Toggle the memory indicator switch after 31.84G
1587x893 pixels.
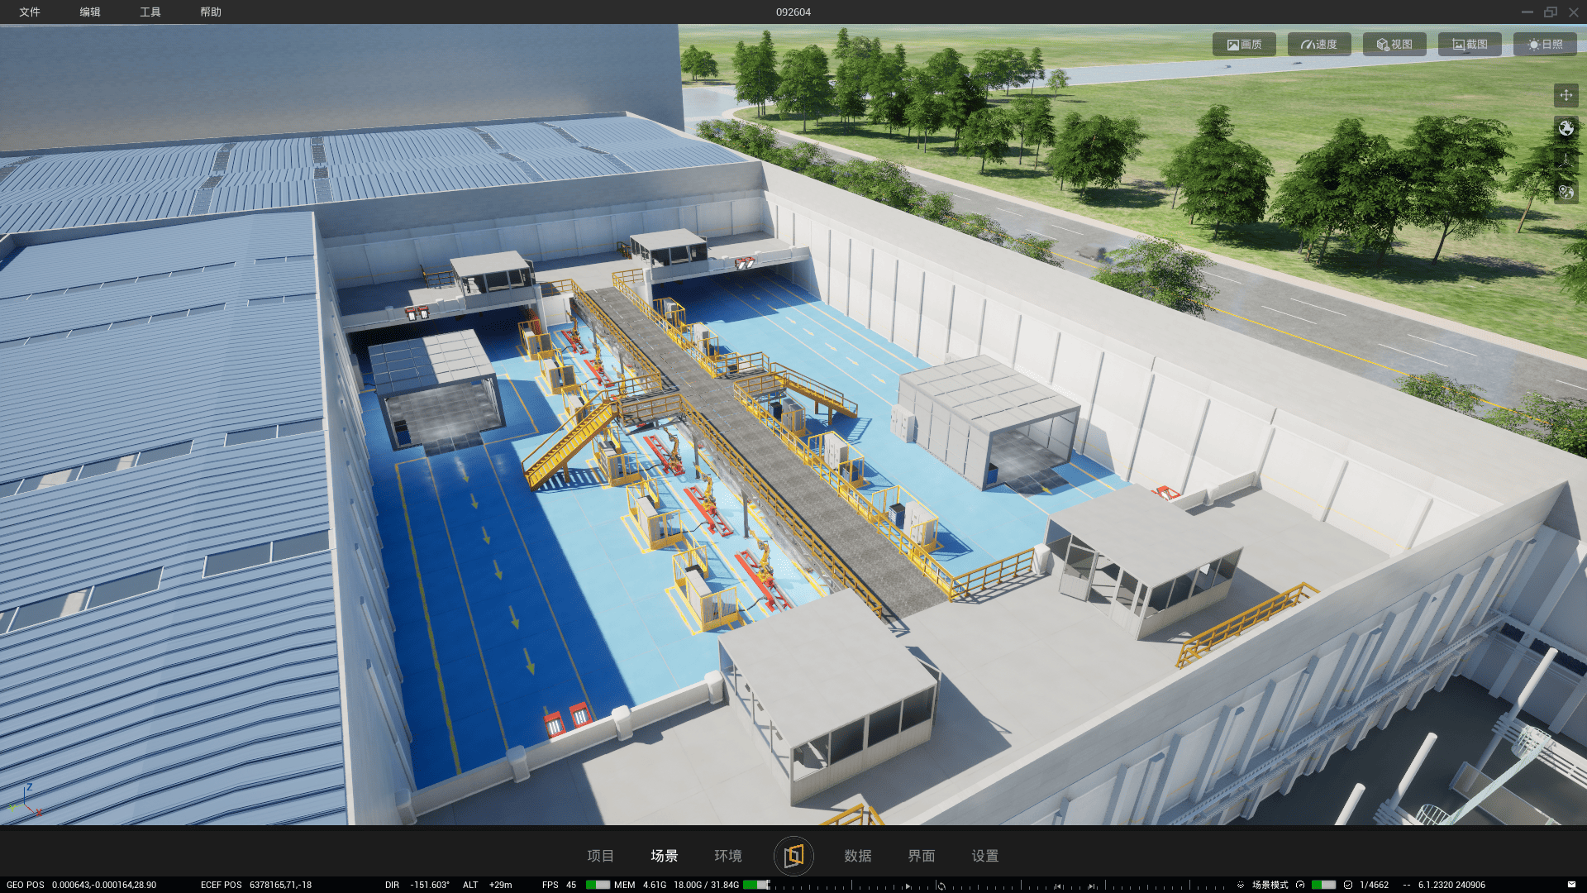tap(755, 885)
